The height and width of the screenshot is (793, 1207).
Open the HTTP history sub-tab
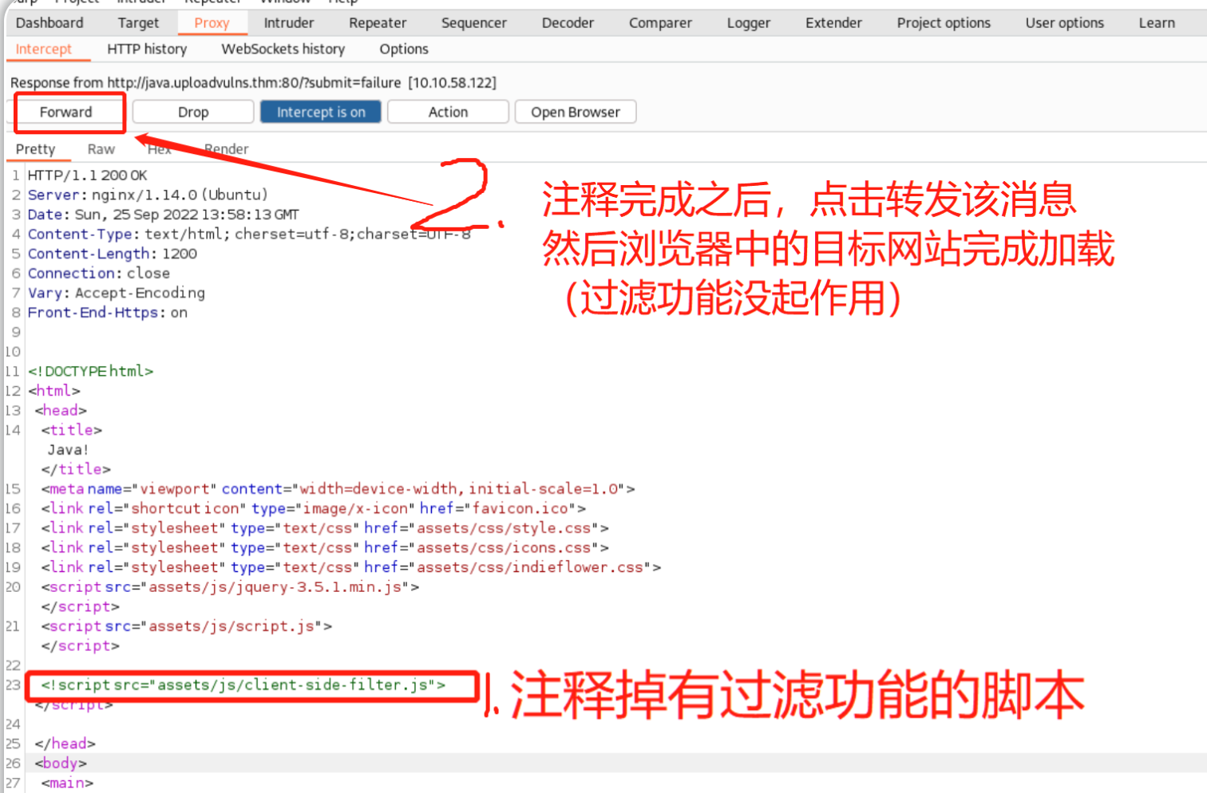[147, 49]
